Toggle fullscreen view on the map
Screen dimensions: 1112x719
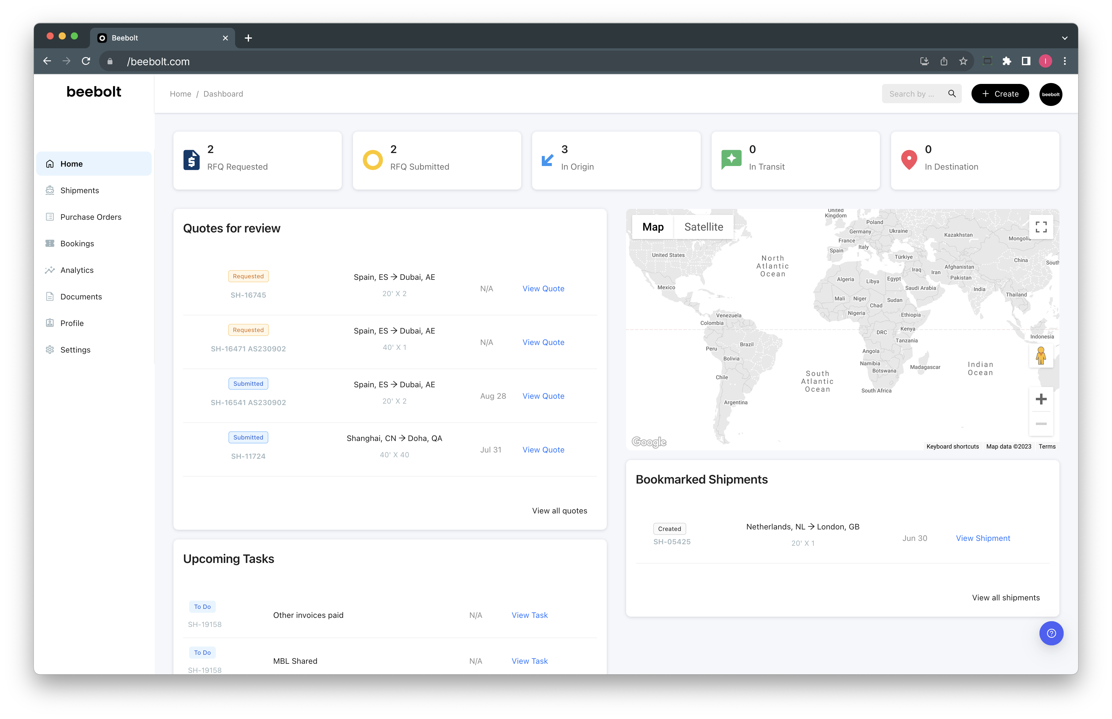point(1040,227)
